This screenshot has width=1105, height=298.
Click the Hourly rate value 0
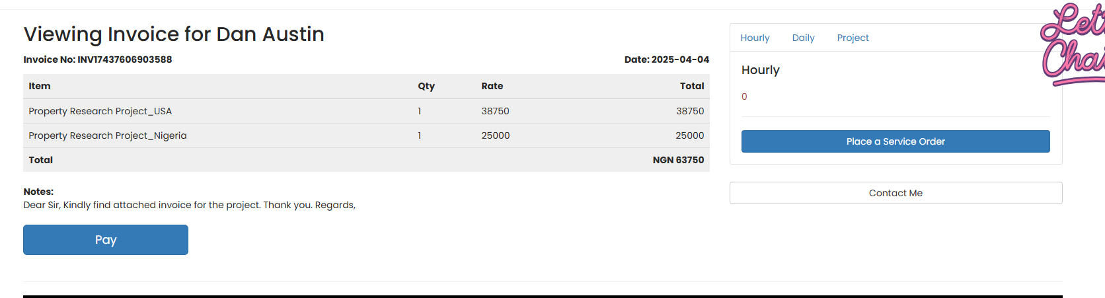pyautogui.click(x=744, y=96)
